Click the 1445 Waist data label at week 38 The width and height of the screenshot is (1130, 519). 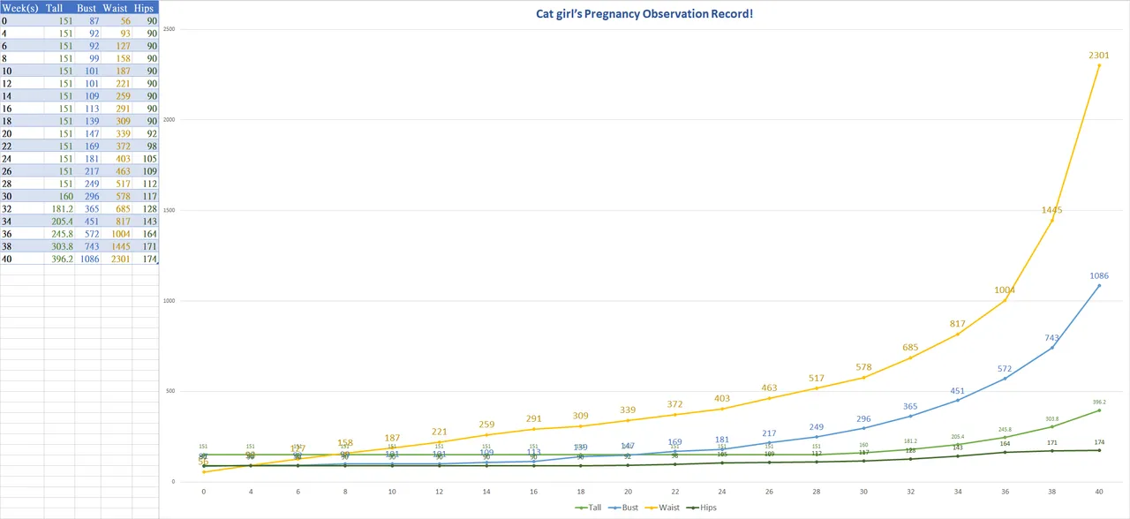pos(1051,210)
